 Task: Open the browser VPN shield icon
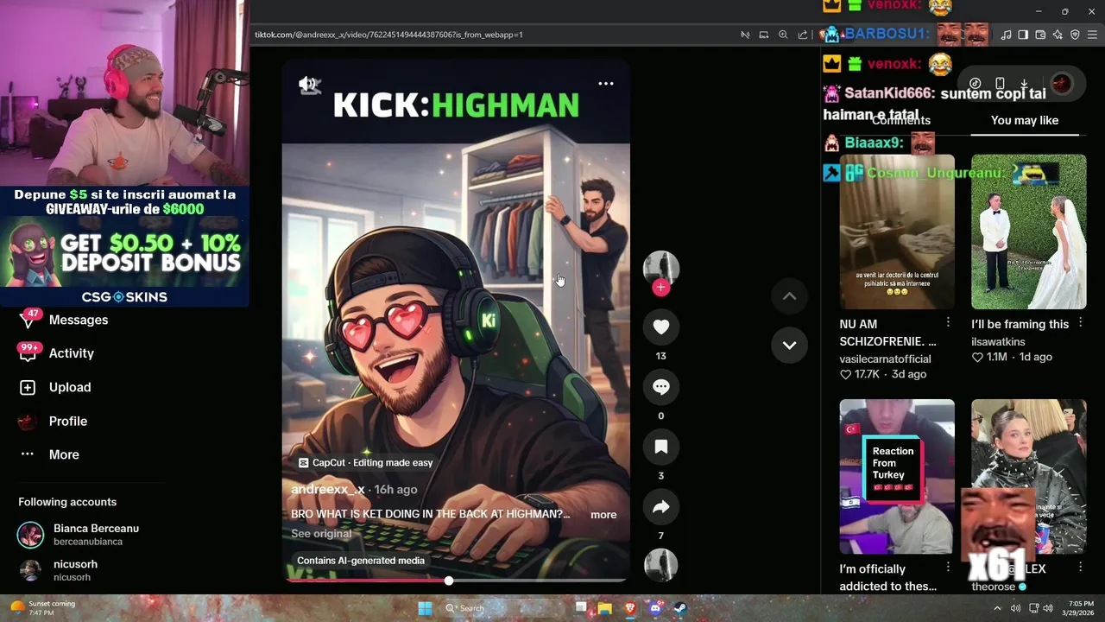(x=1075, y=35)
